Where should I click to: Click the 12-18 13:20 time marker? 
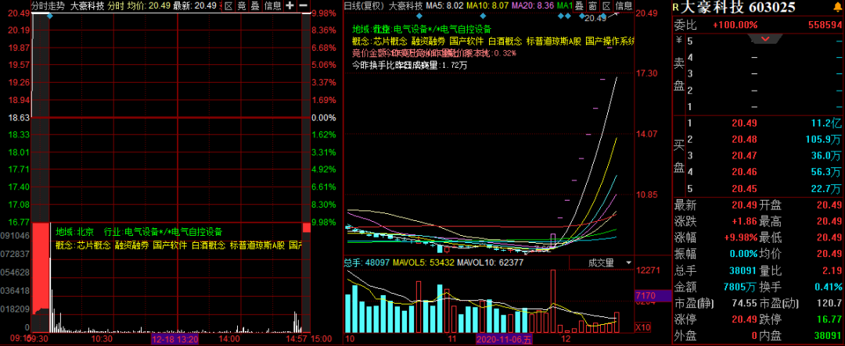tap(175, 340)
